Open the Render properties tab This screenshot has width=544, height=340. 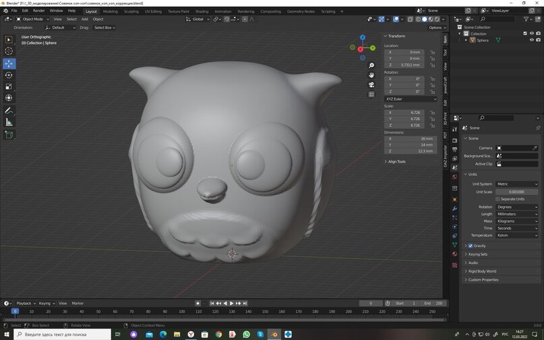pyautogui.click(x=455, y=140)
